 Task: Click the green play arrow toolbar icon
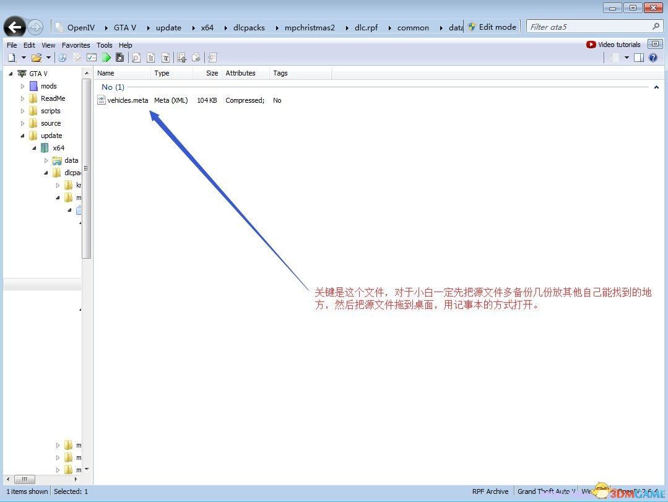pos(106,58)
